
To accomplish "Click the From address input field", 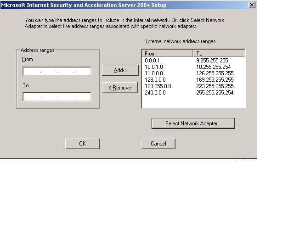I will coord(57,71).
